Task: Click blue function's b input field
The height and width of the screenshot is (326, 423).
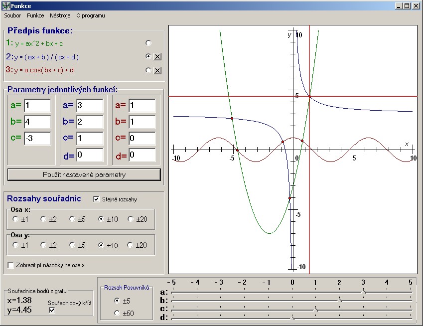Action: tap(90, 122)
